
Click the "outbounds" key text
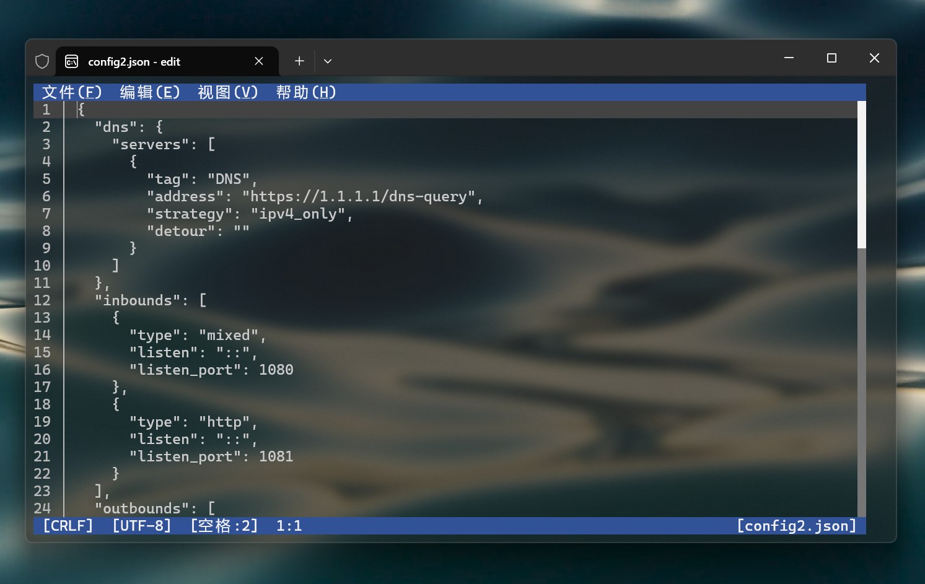(142, 508)
